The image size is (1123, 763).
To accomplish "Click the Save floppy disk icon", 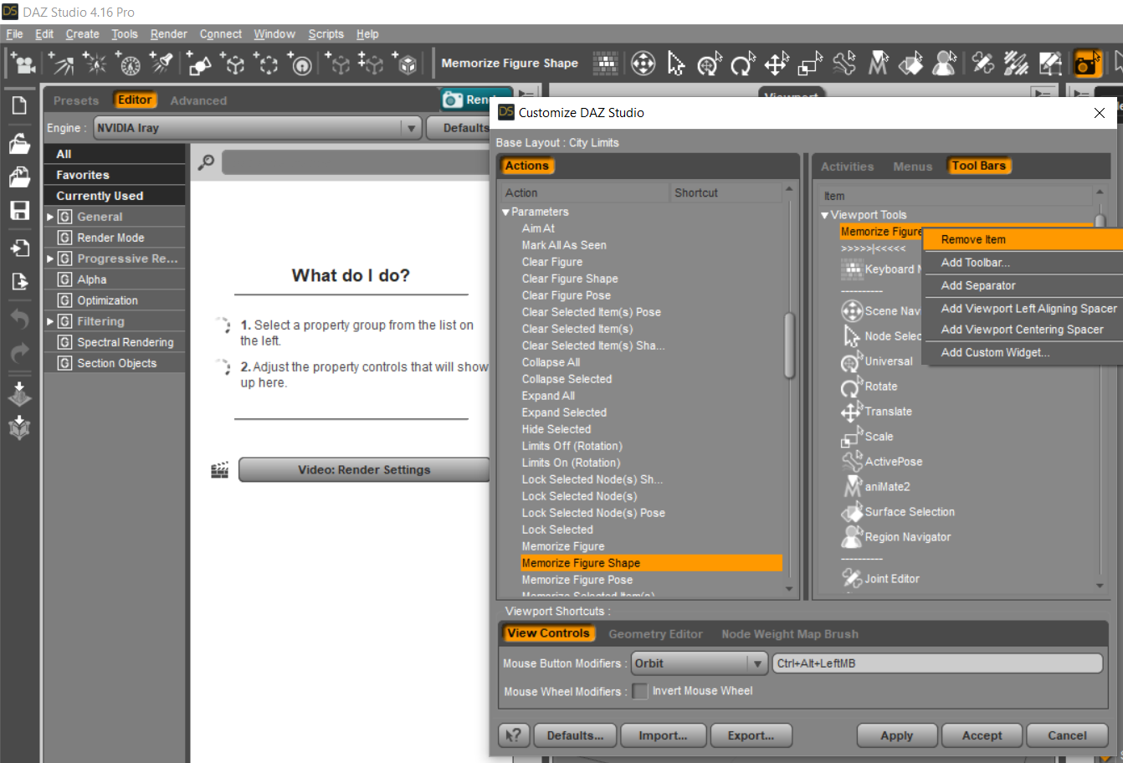I will (x=19, y=210).
